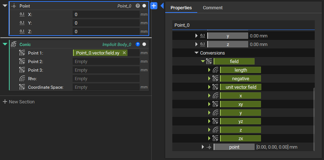
Task: Collapse the Conic block green triangle
Action: 5,45
